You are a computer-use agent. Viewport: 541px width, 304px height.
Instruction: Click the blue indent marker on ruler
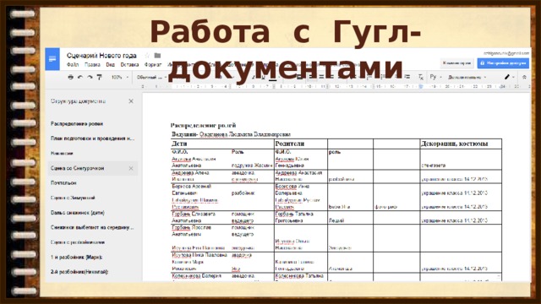[x=421, y=86]
